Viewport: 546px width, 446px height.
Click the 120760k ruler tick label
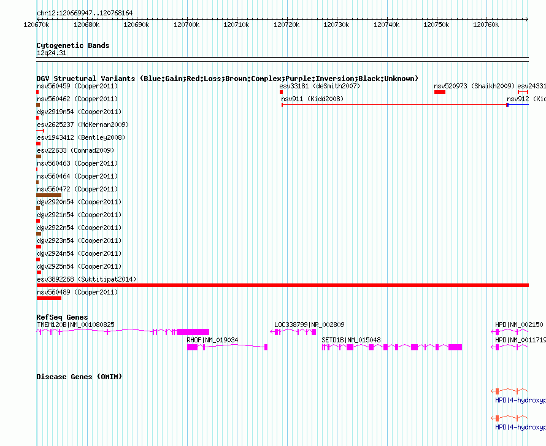[486, 25]
